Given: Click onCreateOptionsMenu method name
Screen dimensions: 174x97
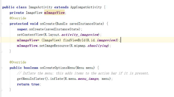Looking at the screenshot, I should click(57, 68).
